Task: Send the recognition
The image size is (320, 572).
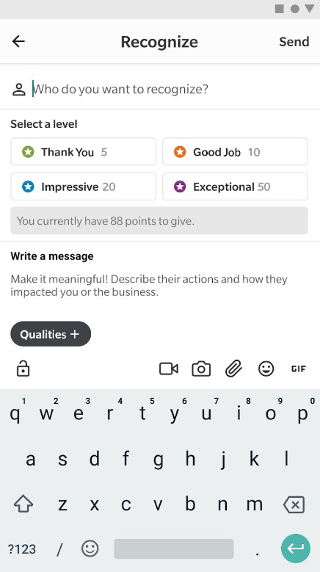Action: coord(294,42)
